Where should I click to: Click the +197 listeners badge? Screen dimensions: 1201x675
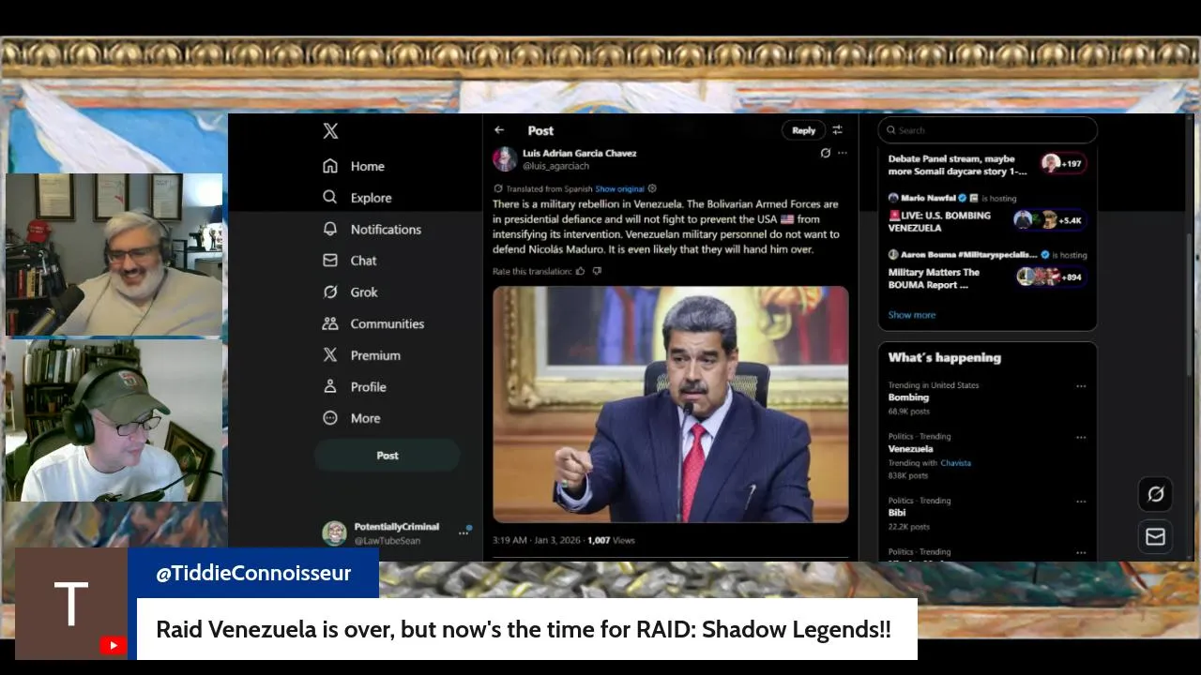[1063, 163]
